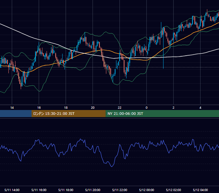This screenshot has width=219, height=193.
Task: Click the 16 hour label on price chart axis
Action: pyautogui.click(x=39, y=108)
